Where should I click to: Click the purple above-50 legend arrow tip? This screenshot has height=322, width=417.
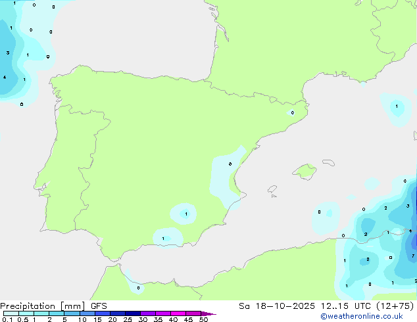click(x=208, y=313)
